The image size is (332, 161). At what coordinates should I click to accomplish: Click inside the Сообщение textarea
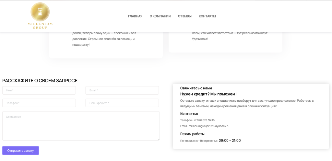[81, 126]
